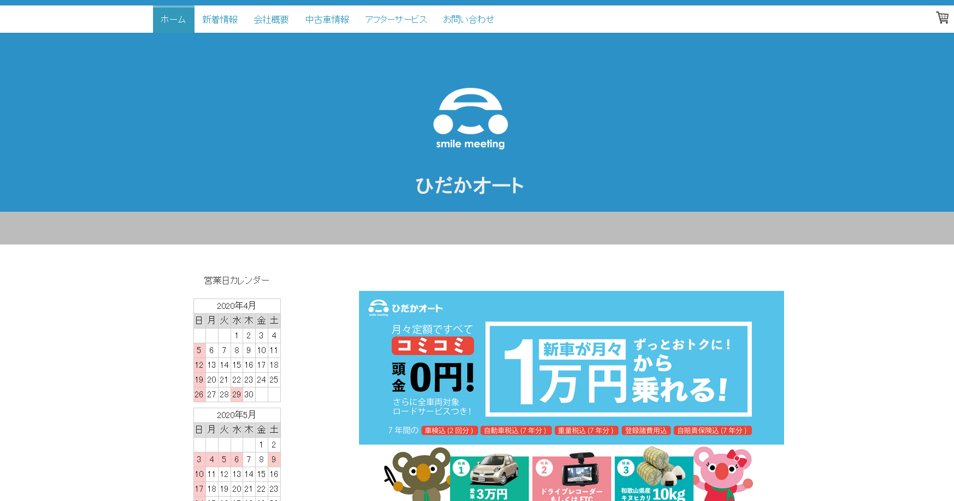This screenshot has height=501, width=954.
Task: Switch to the ホーム tab
Action: coord(173,19)
